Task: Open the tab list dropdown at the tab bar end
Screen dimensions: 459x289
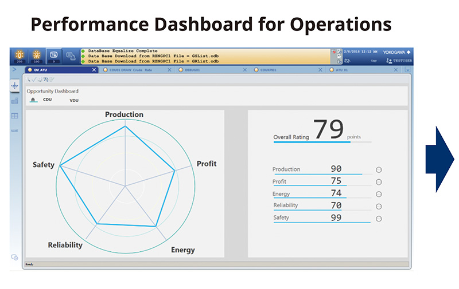Action: pyautogui.click(x=407, y=70)
